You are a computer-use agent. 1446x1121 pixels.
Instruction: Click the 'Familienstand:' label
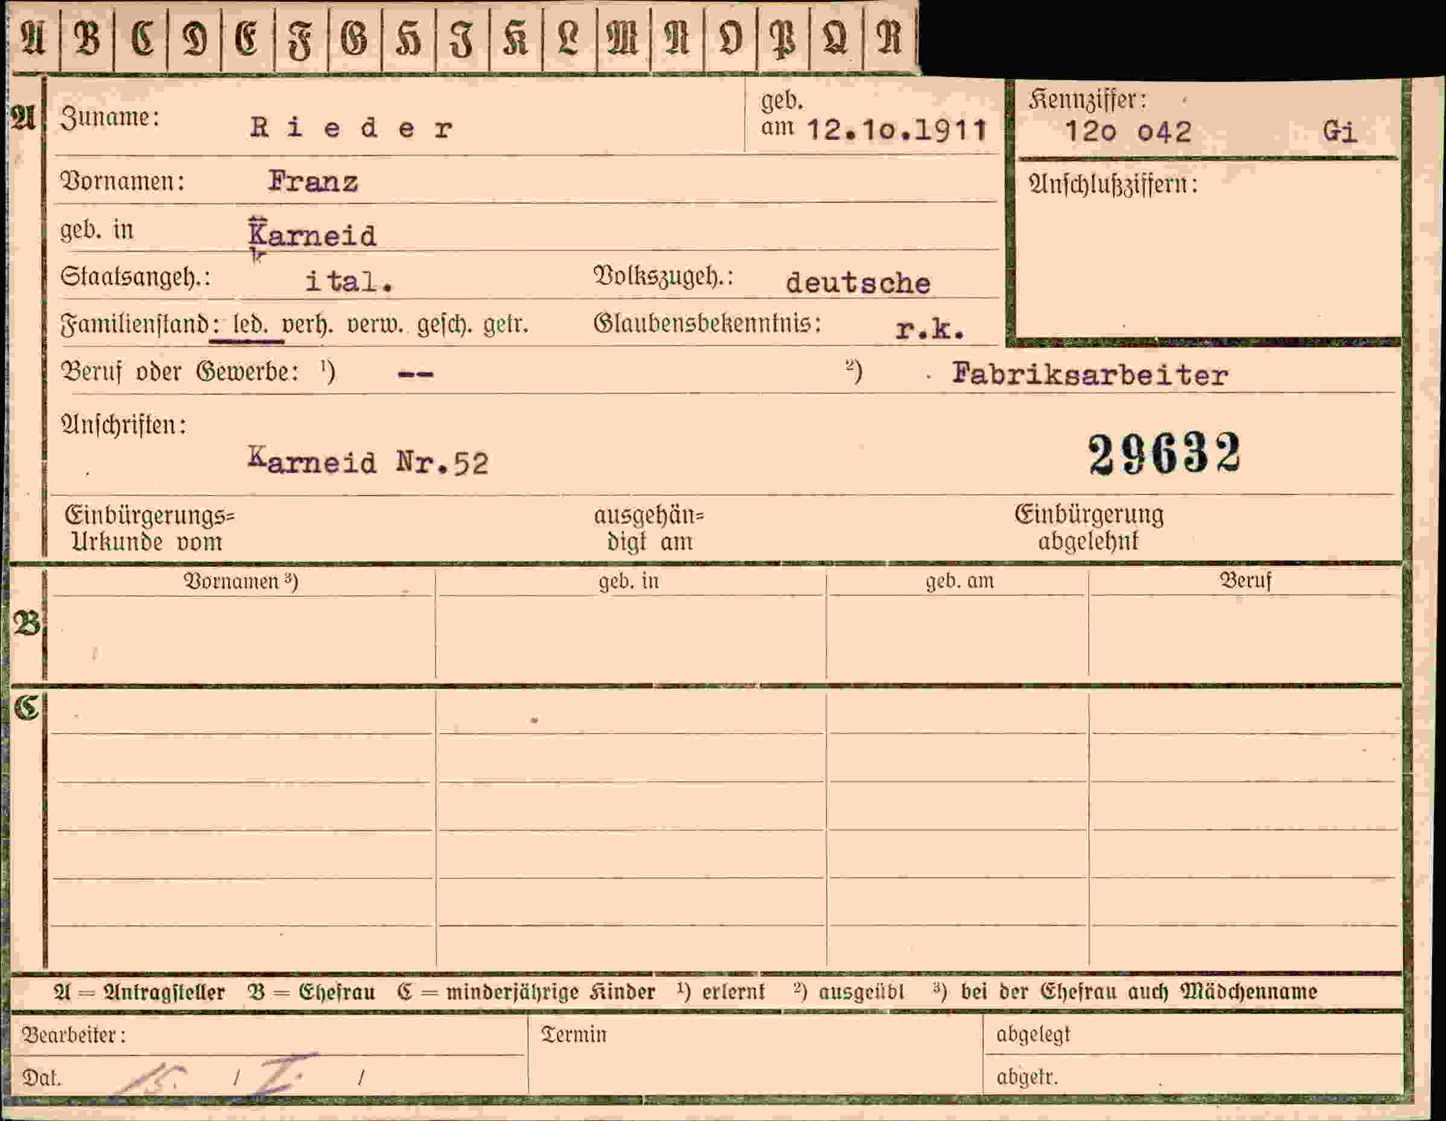(x=139, y=324)
